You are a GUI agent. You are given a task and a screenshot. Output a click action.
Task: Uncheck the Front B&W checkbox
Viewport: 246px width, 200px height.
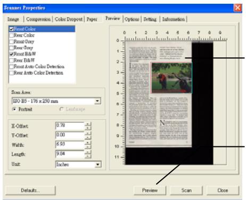(12, 54)
